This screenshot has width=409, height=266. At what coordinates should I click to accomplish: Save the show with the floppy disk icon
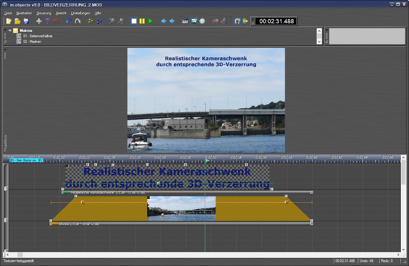[26, 21]
